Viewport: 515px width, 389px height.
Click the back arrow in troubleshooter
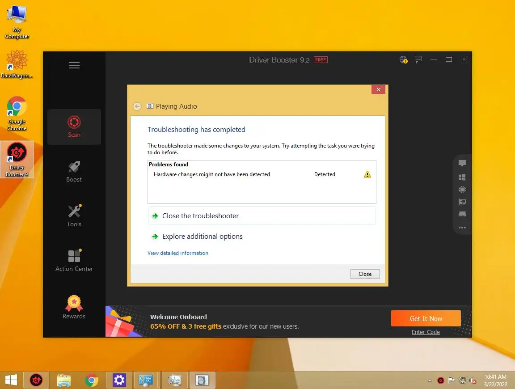click(137, 106)
